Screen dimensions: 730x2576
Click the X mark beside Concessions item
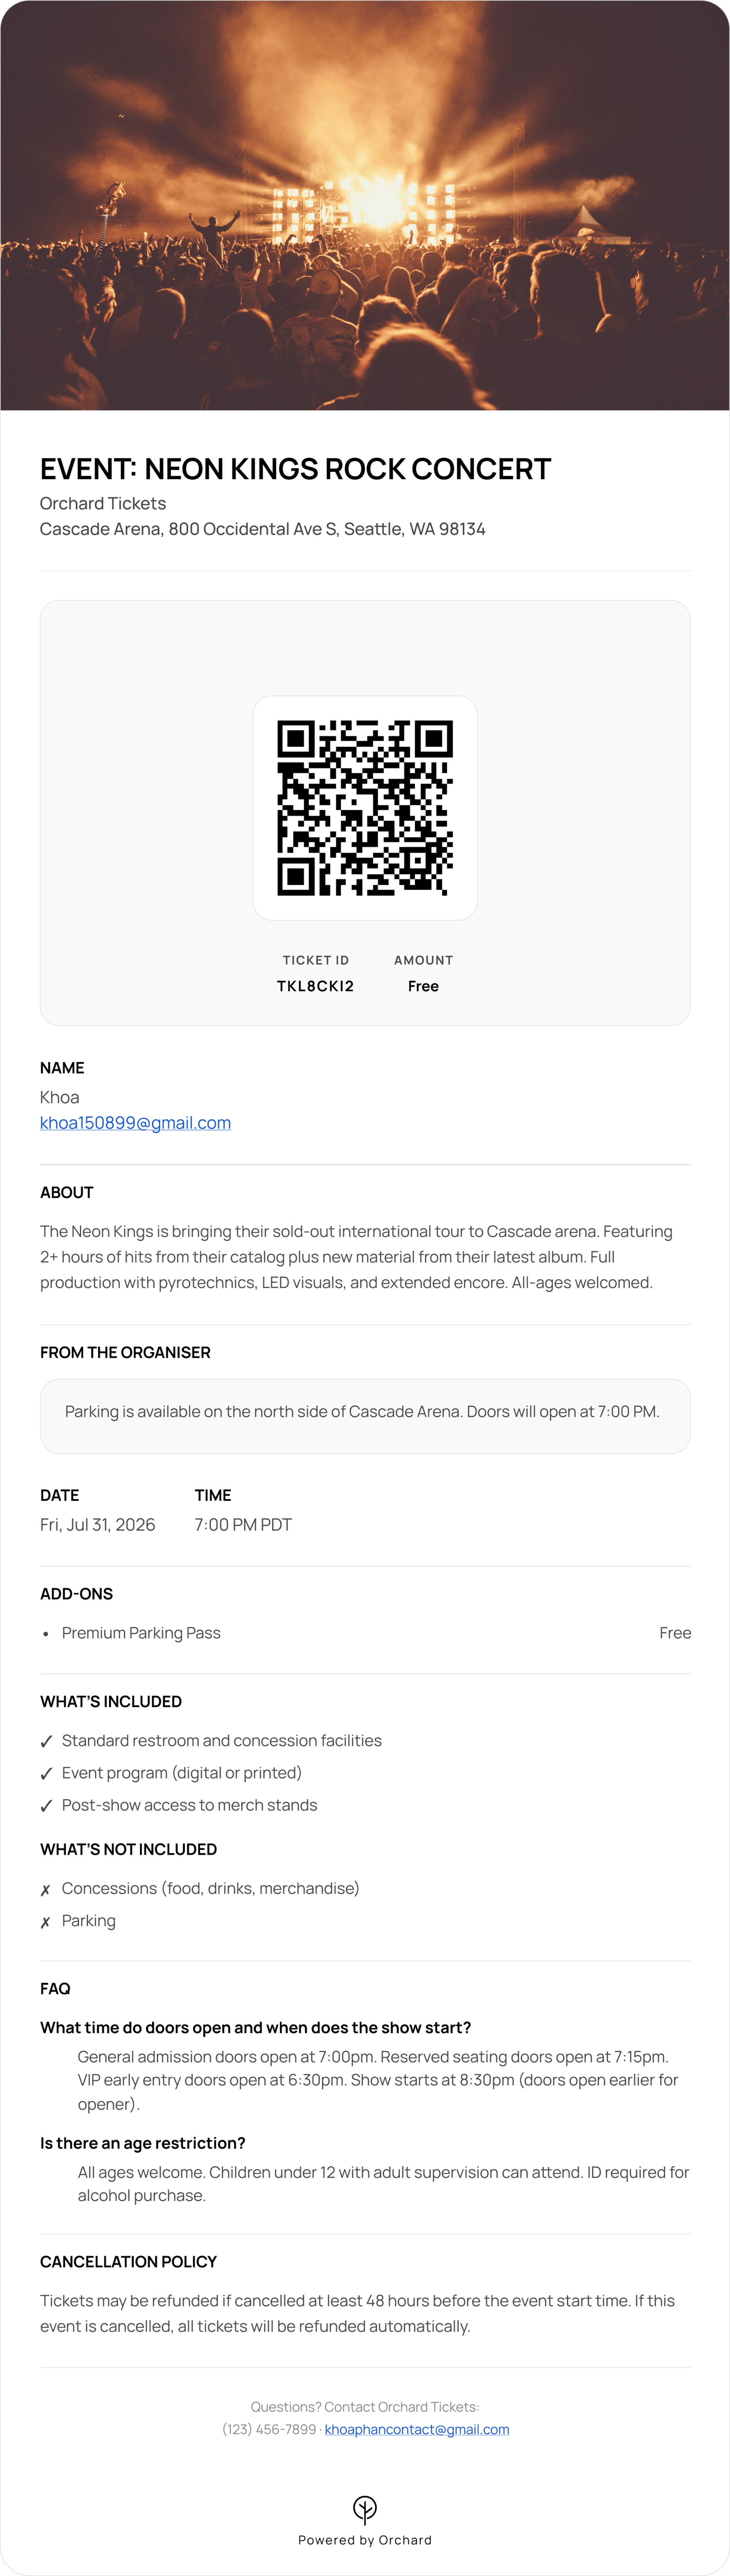coord(45,1889)
